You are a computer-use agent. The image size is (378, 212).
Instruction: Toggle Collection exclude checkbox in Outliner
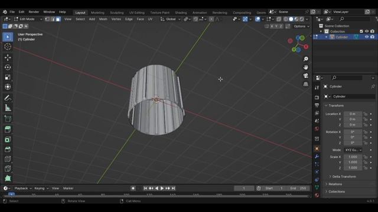point(361,31)
